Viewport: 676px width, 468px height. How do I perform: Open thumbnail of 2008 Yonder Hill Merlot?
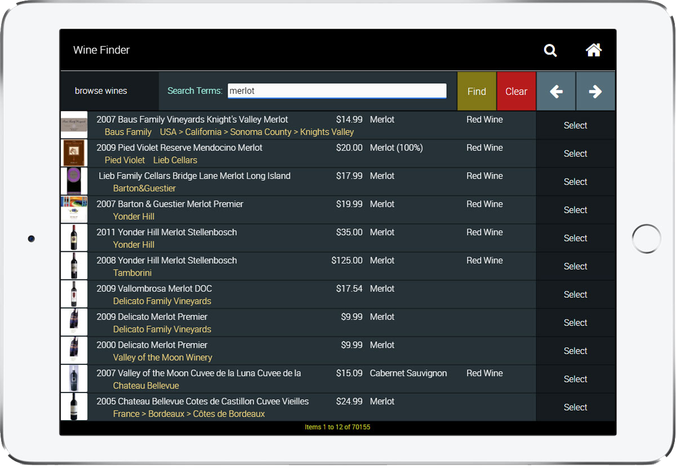(x=74, y=266)
